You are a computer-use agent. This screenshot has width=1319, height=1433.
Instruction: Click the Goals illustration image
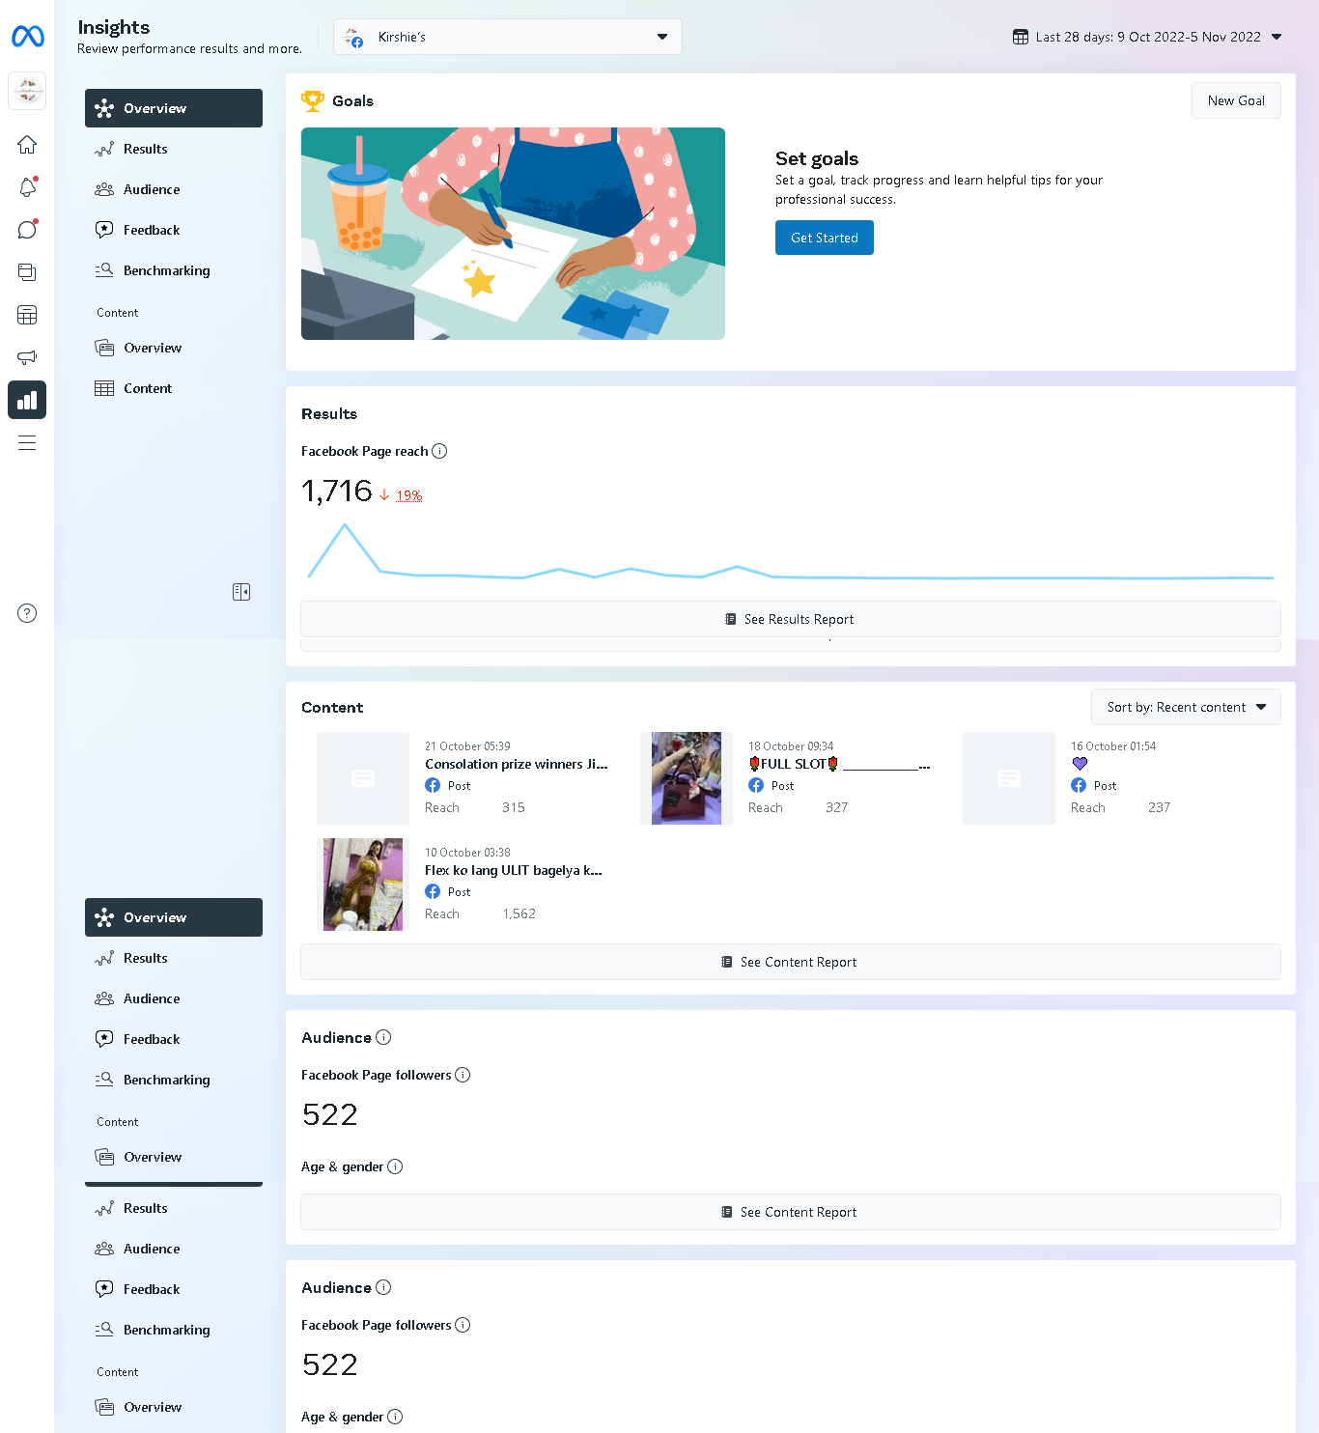[513, 234]
